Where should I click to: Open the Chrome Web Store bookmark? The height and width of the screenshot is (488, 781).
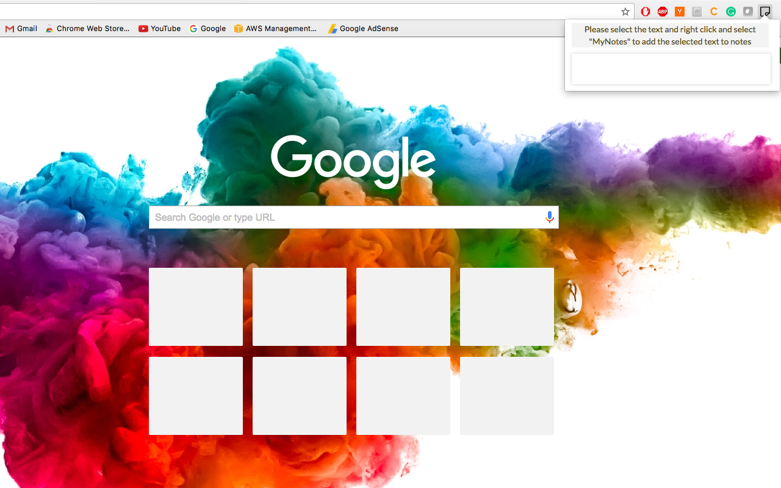87,28
